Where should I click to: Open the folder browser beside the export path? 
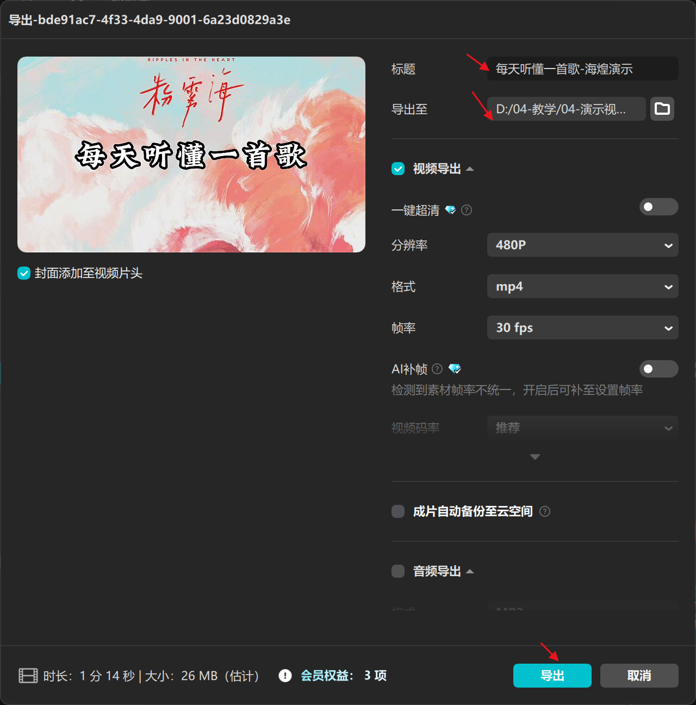tap(662, 109)
